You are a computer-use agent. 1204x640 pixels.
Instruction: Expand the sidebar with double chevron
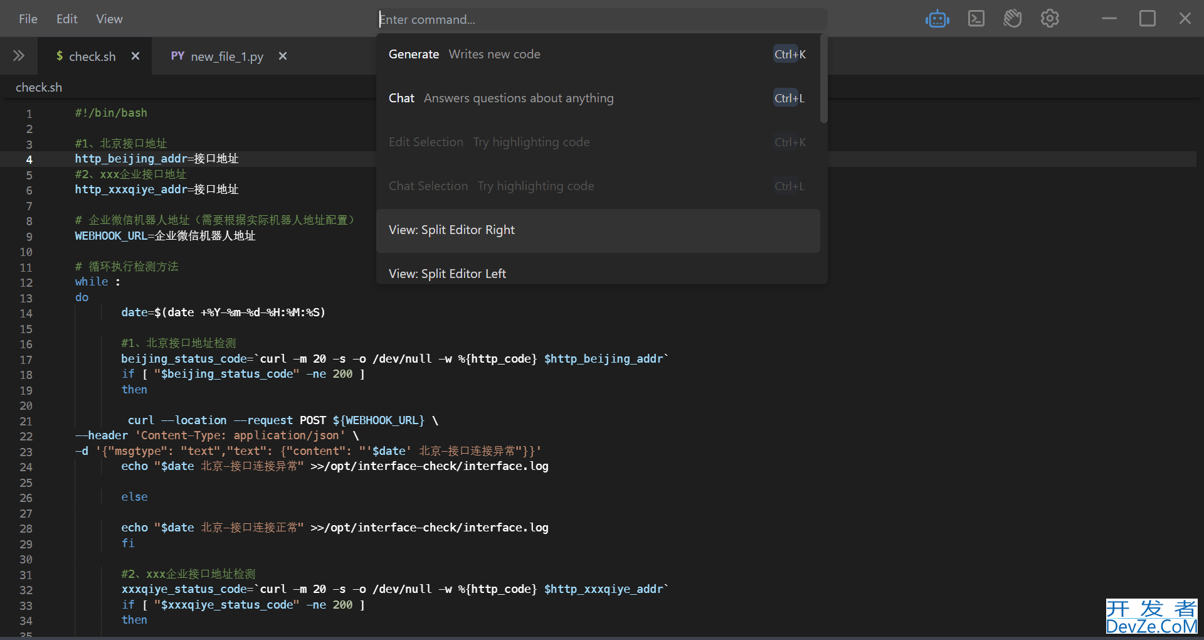tap(19, 56)
